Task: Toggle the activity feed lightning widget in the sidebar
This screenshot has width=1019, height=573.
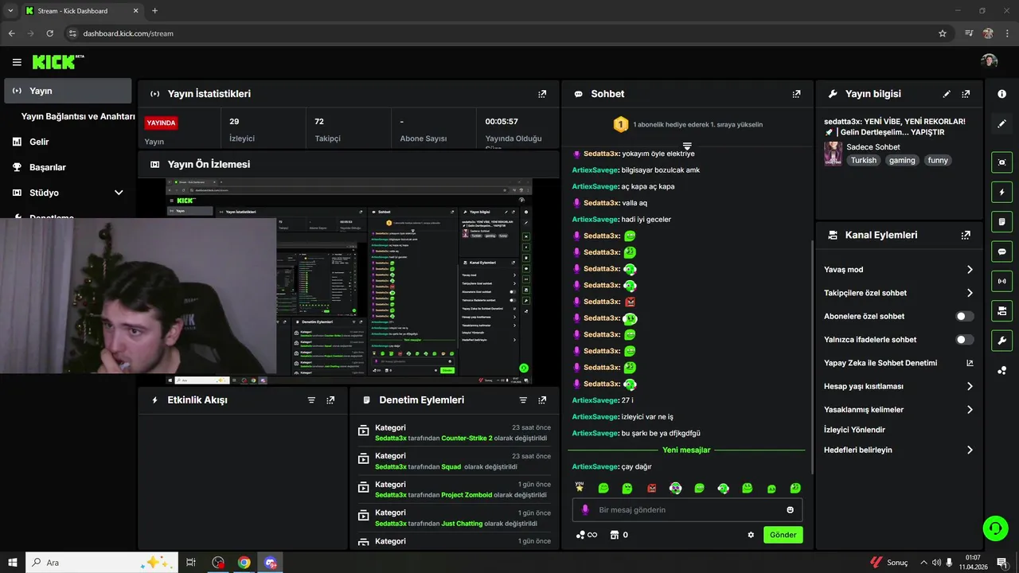Action: (x=1001, y=192)
